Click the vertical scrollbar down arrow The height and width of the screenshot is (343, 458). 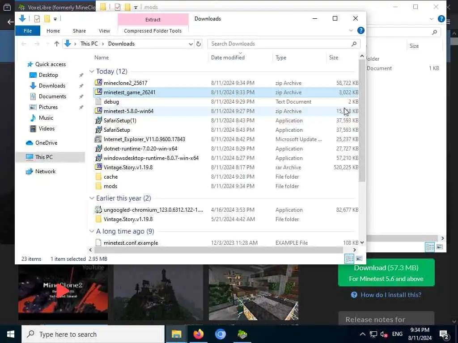[x=362, y=243]
